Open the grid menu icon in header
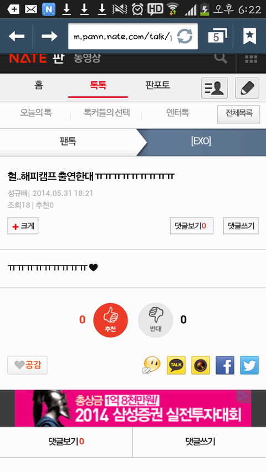The height and width of the screenshot is (472, 266). (251, 59)
